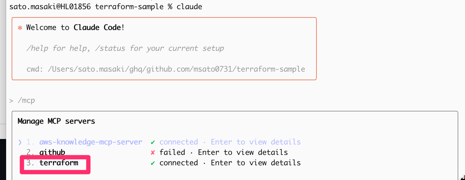Click the cwd directory path text
Viewport: 465px width, 180px height.
[x=176, y=69]
